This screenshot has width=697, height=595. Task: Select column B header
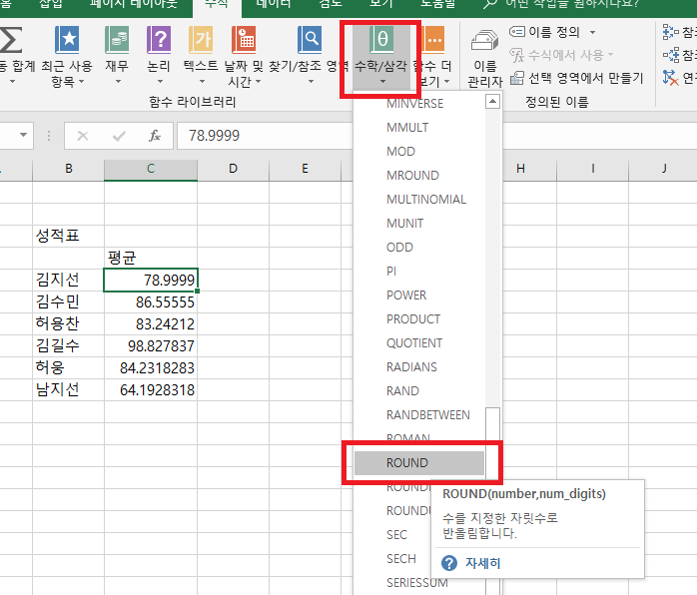69,169
